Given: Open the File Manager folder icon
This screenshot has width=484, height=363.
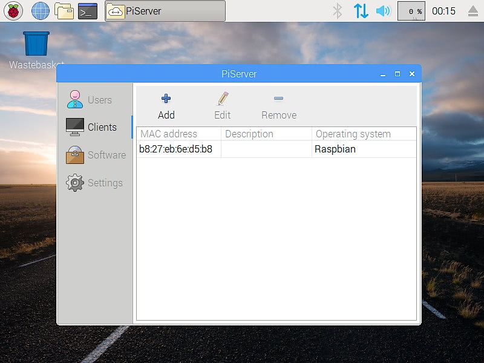Looking at the screenshot, I should coord(64,10).
